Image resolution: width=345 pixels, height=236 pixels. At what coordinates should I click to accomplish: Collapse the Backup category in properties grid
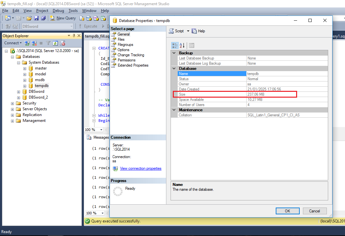point(174,53)
